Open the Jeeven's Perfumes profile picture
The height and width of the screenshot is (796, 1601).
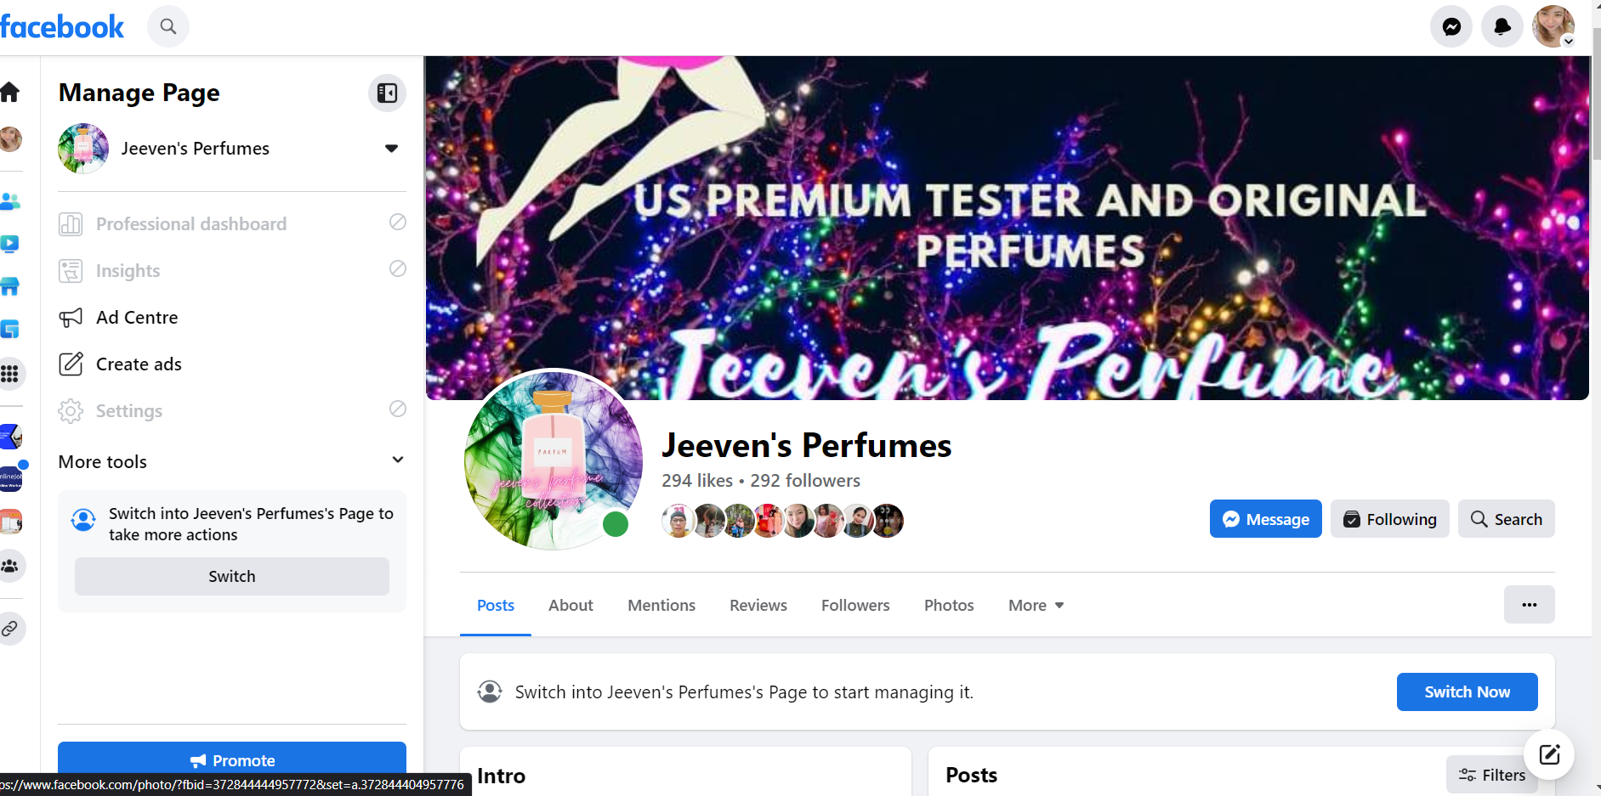(x=553, y=460)
